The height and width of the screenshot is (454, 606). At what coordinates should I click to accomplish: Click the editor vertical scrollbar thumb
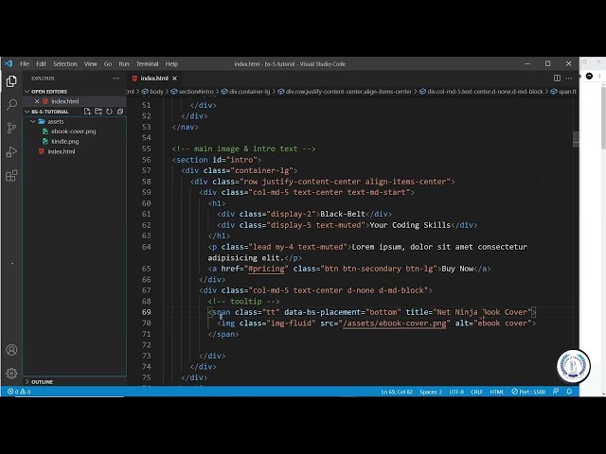pyautogui.click(x=576, y=139)
